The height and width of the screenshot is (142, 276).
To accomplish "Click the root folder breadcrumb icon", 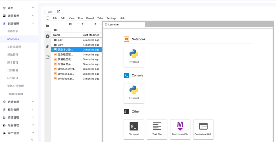I will click(x=55, y=30).
